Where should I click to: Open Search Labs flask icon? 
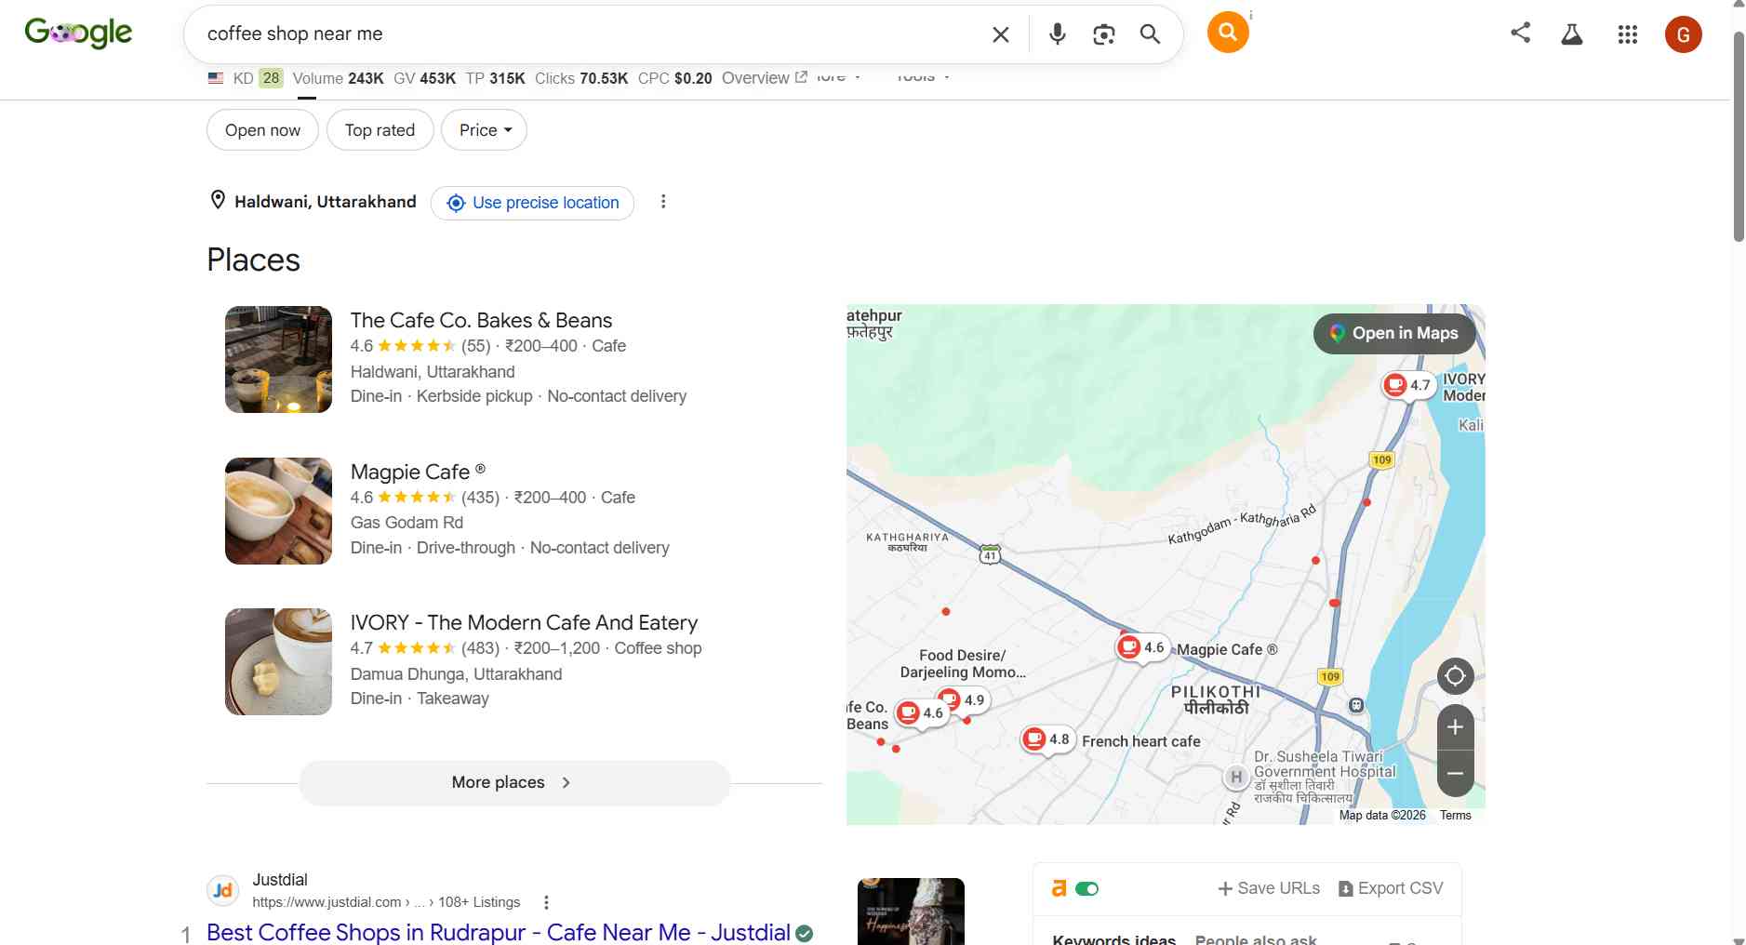(1572, 34)
